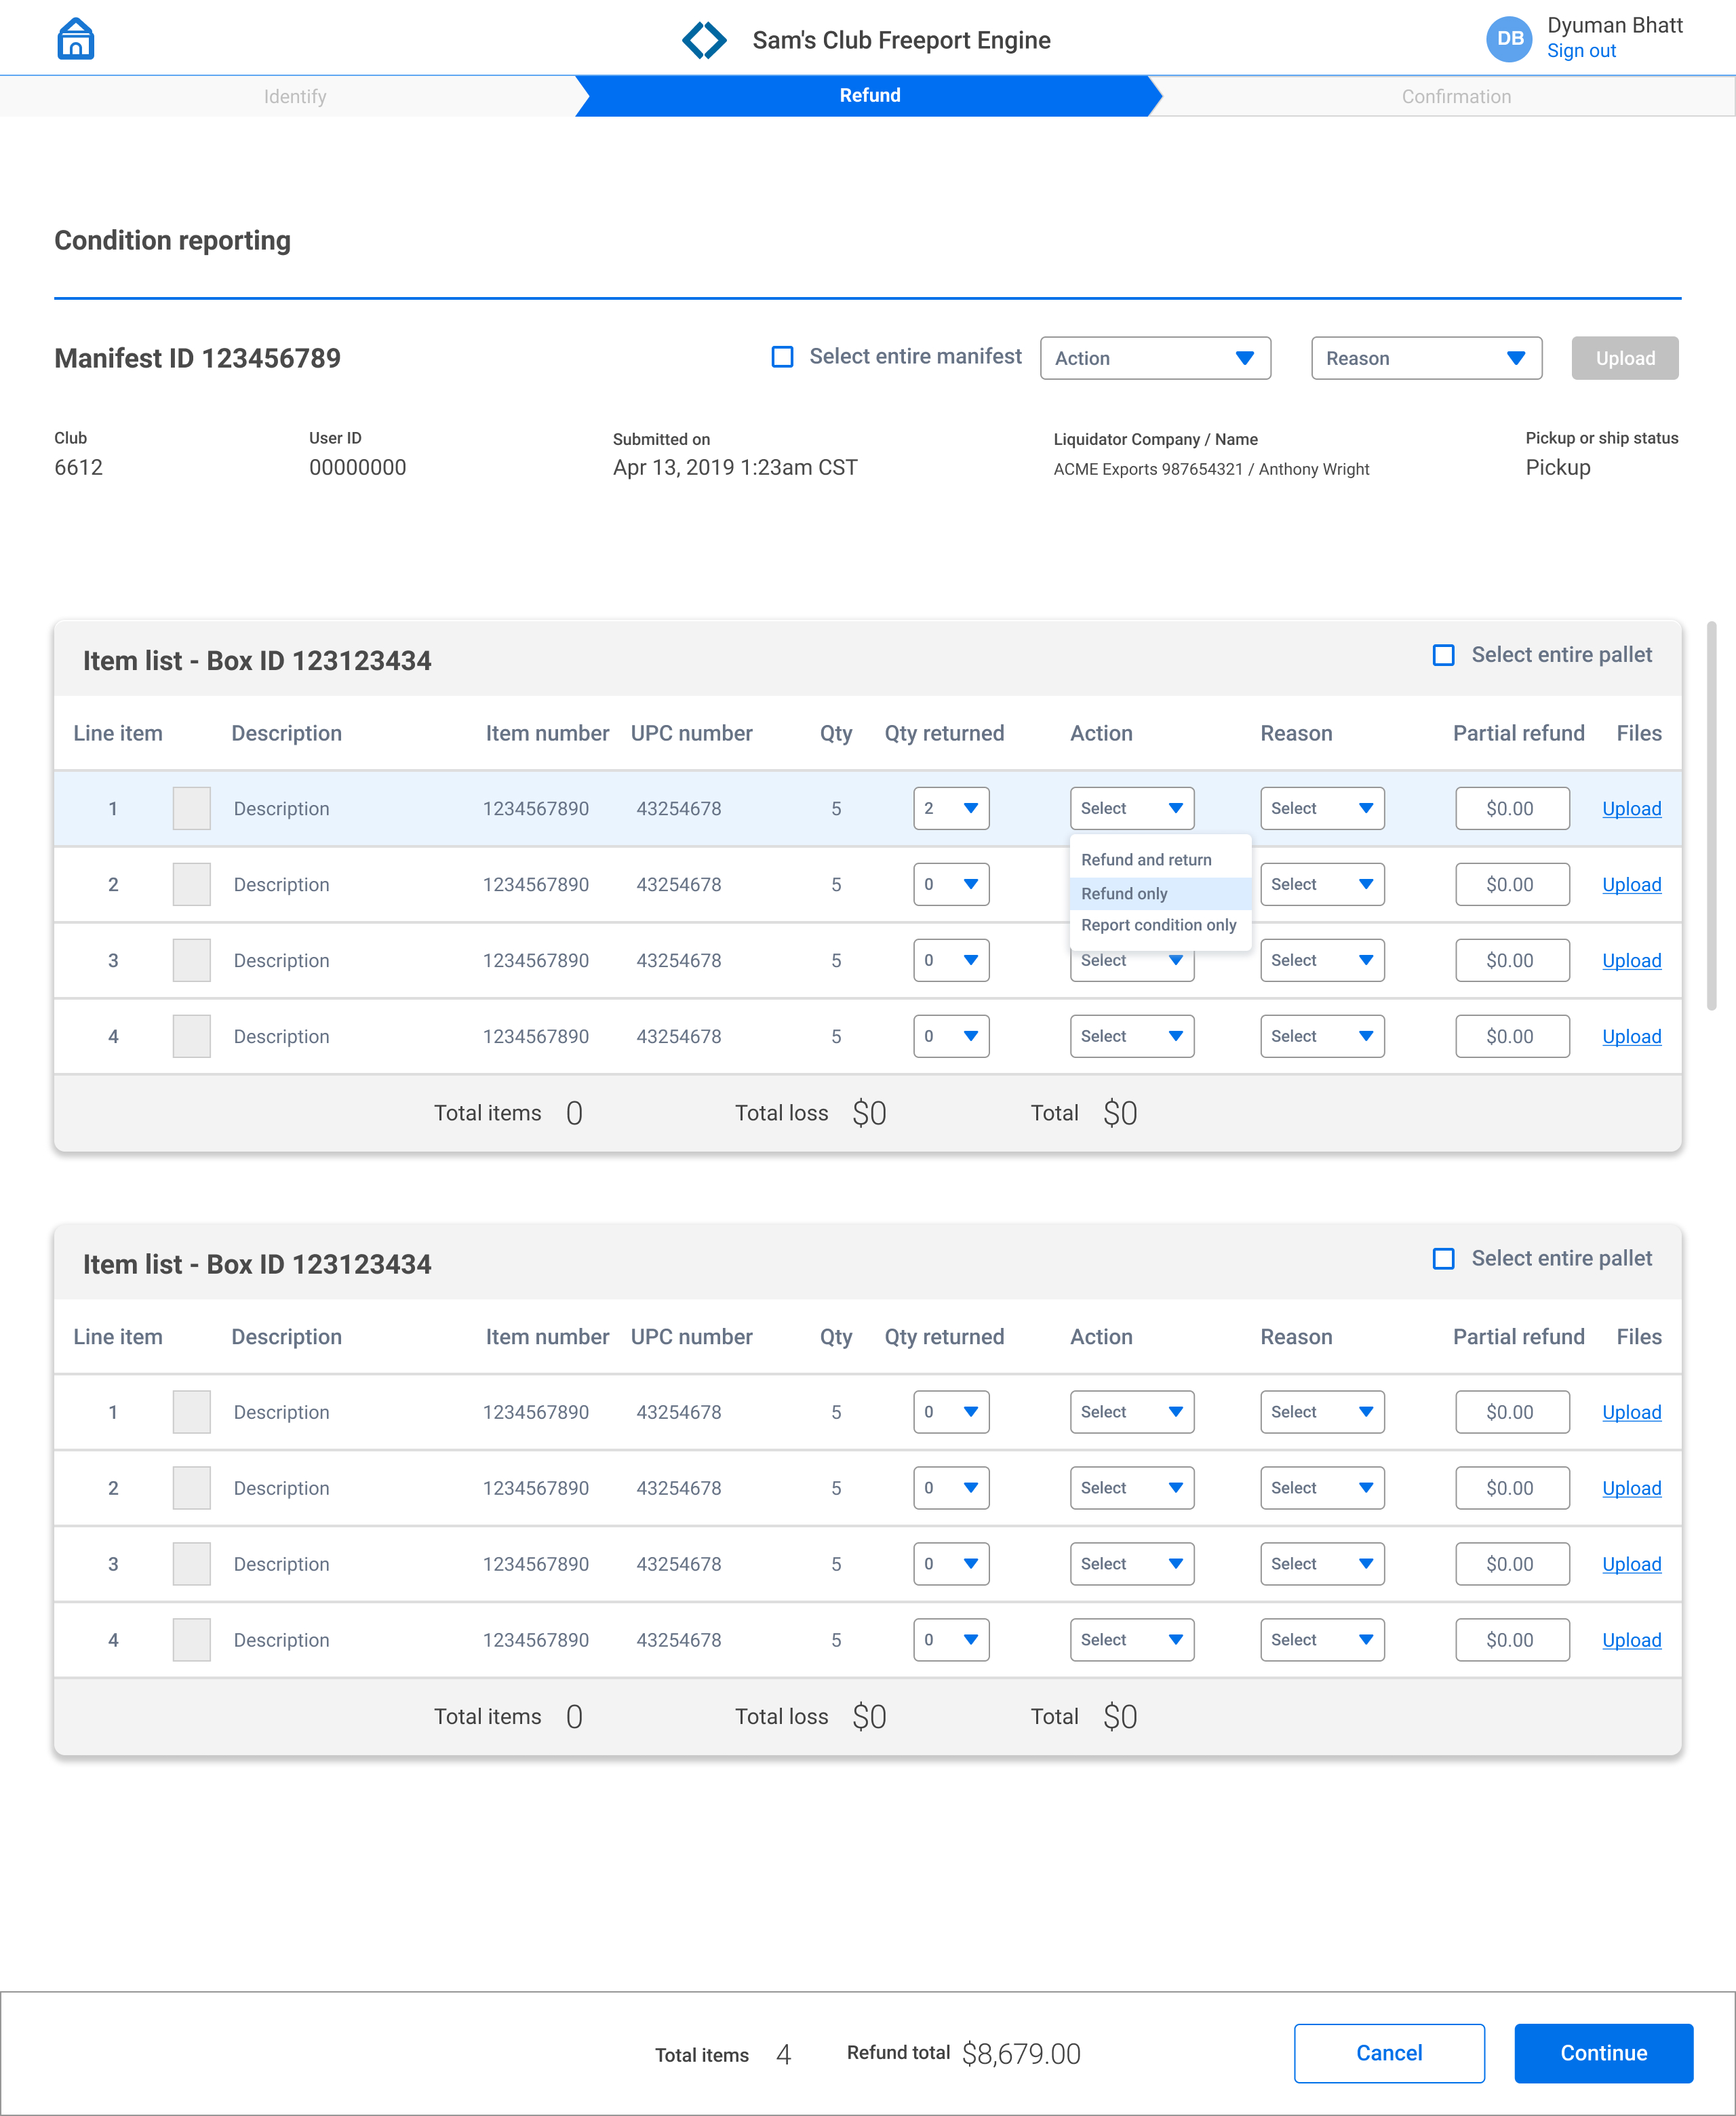This screenshot has height=2116, width=1736.
Task: Open Reason dropdown for first box line 1
Action: tap(1322, 808)
